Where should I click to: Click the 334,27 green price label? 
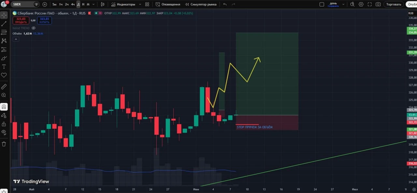click(x=412, y=29)
